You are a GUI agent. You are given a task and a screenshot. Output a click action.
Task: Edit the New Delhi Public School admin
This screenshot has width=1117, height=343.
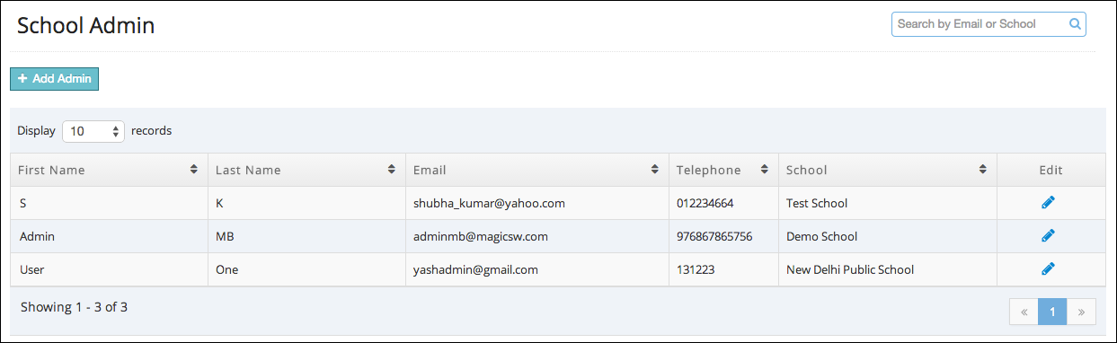1048,268
